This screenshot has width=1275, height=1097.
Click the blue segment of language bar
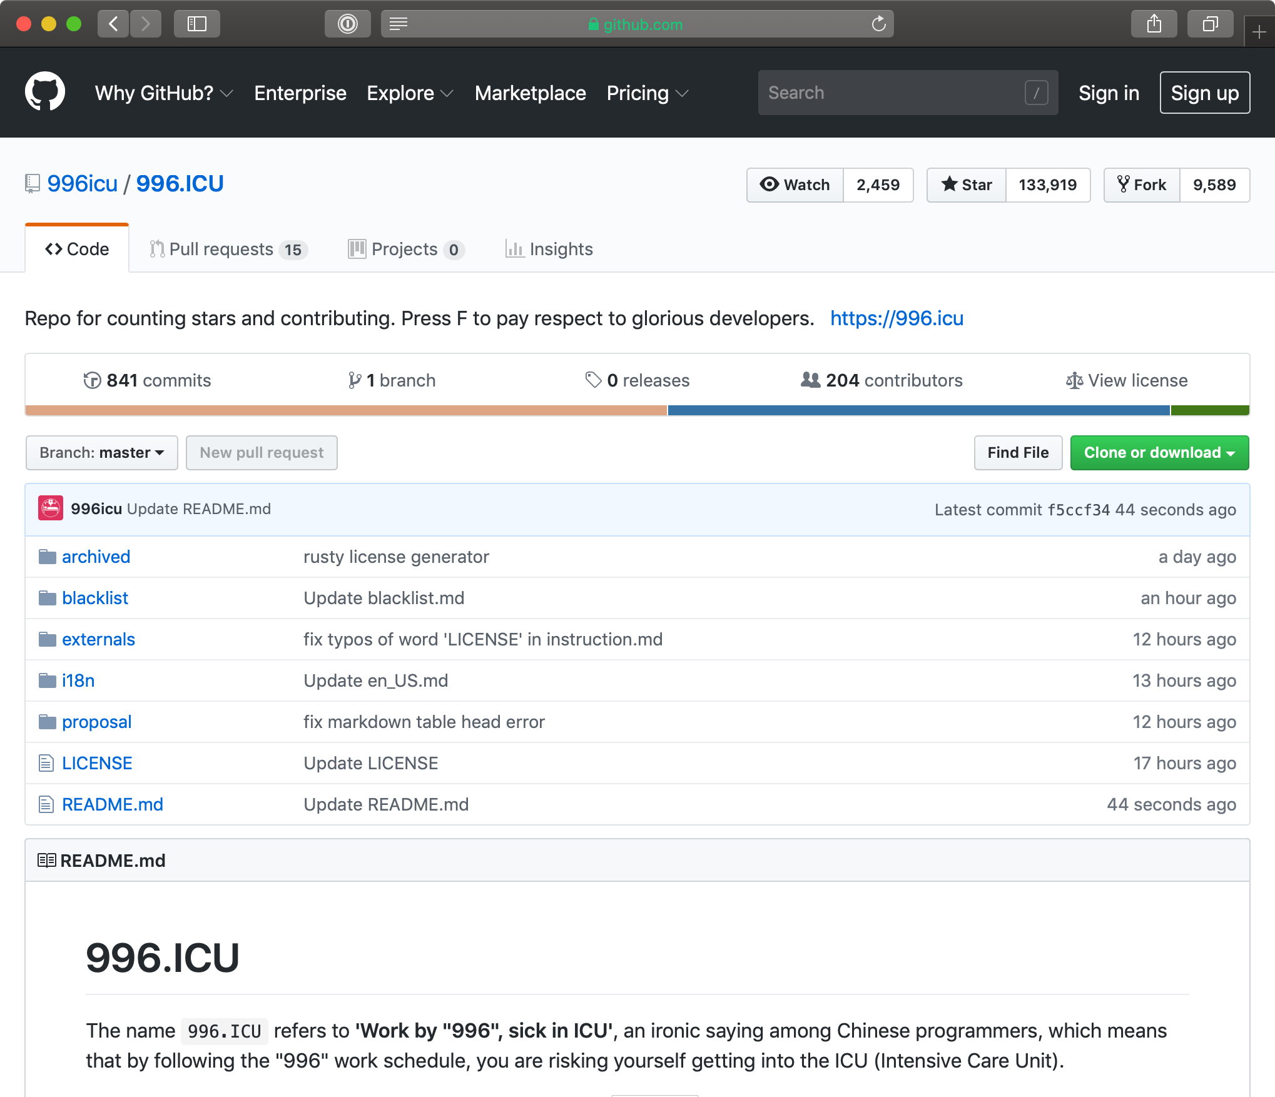pyautogui.click(x=919, y=410)
